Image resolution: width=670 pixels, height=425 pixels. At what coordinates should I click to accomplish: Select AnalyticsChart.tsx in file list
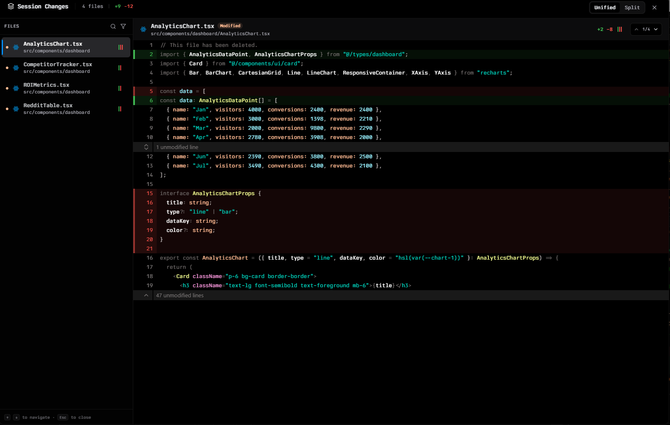[66, 47]
